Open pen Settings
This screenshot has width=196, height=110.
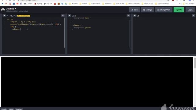148,10
